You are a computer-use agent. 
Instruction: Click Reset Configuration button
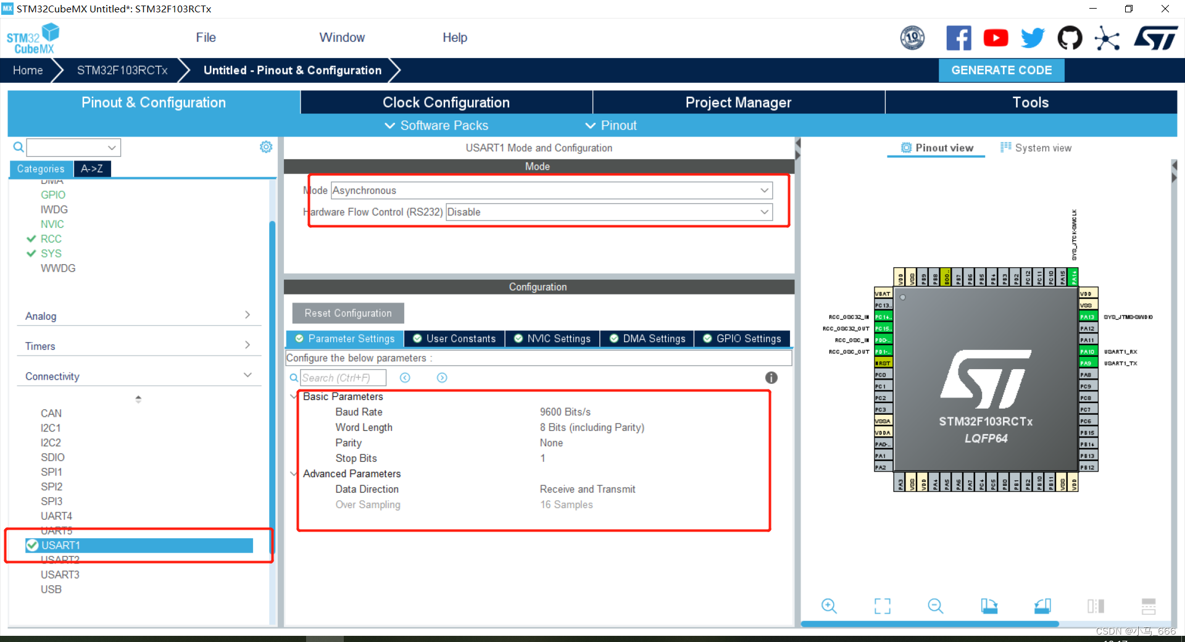coord(348,313)
